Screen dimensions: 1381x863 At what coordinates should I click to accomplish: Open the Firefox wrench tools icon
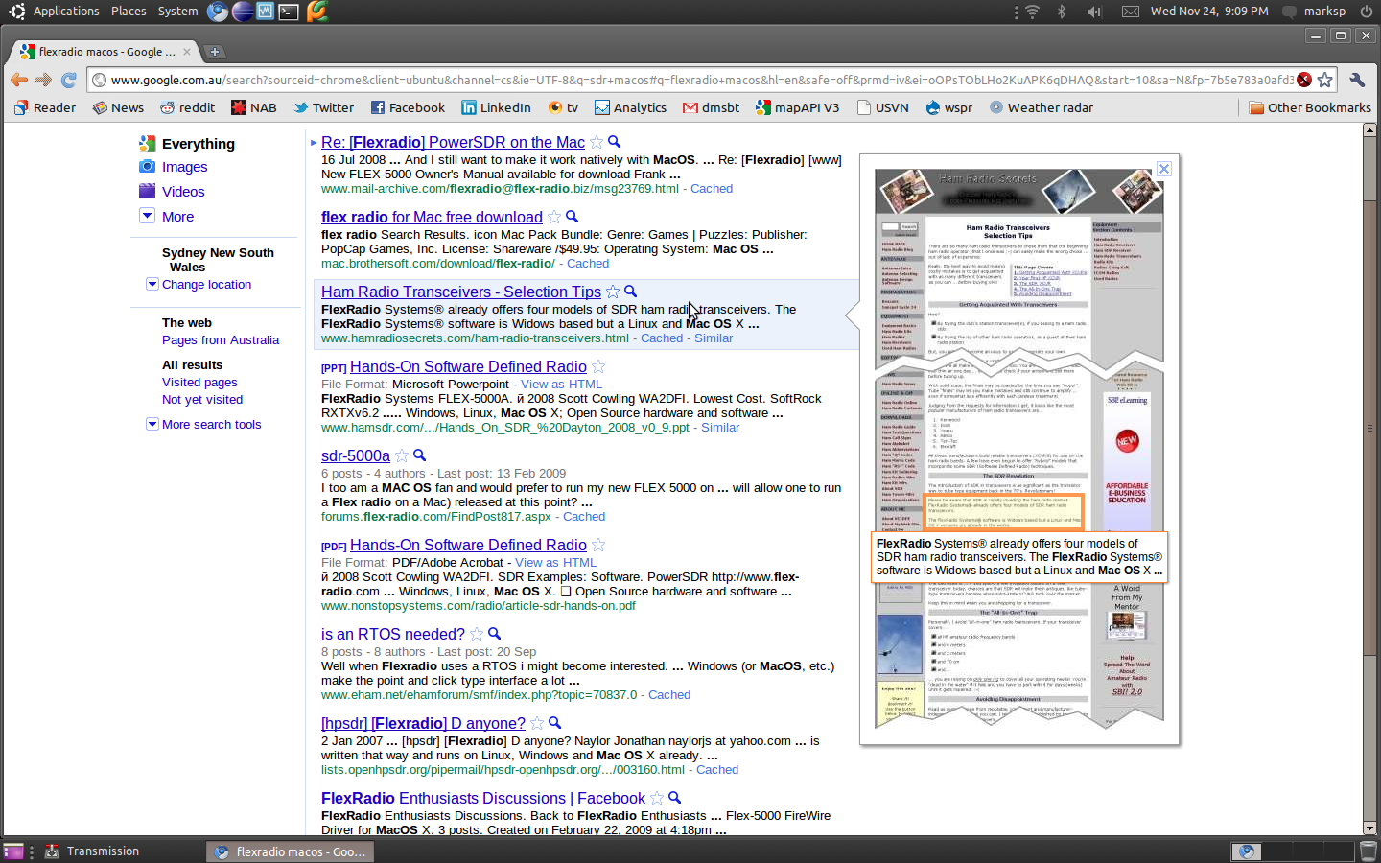tap(1358, 81)
